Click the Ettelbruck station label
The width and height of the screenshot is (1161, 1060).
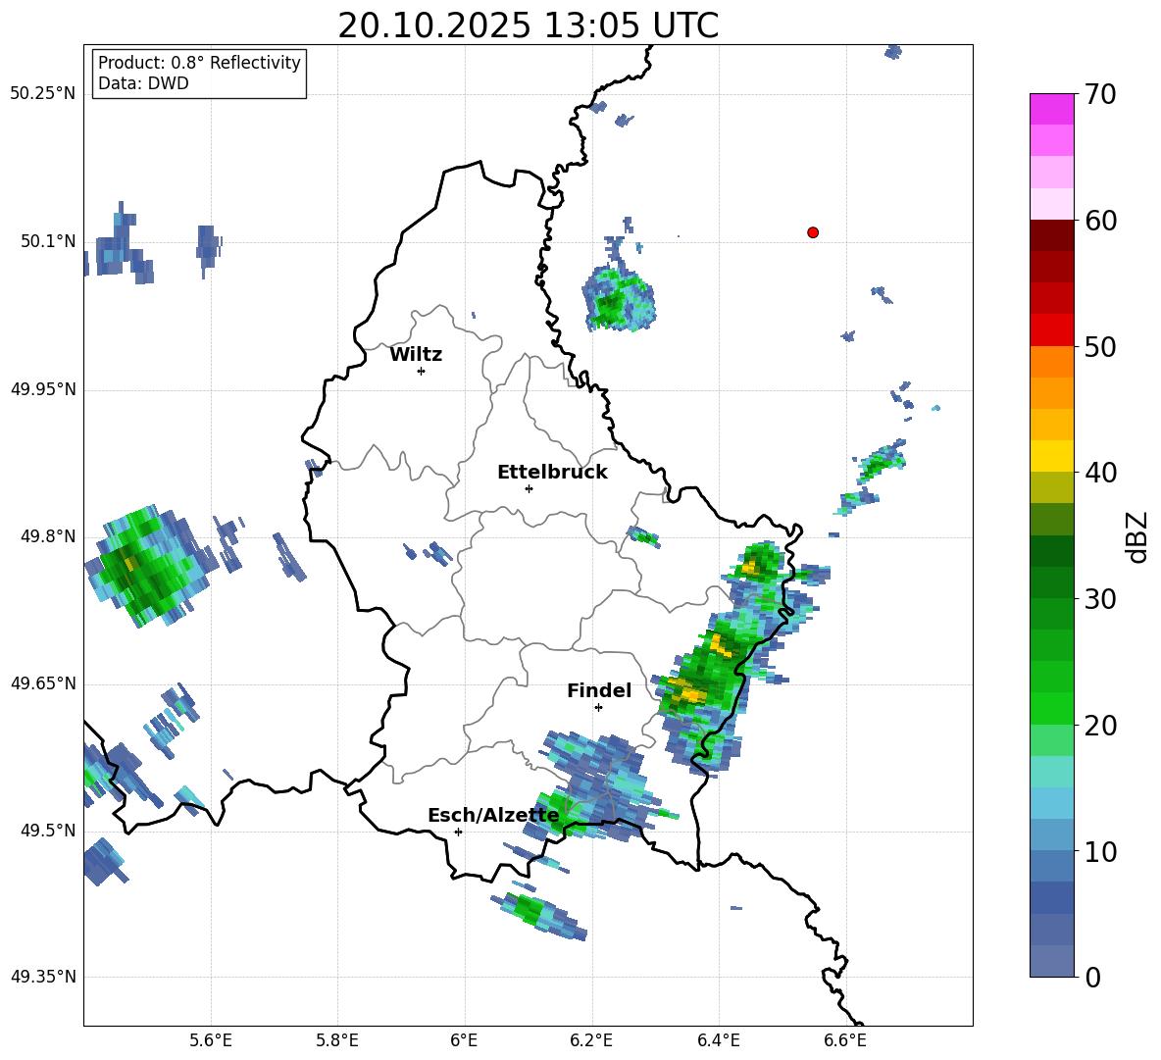[552, 473]
